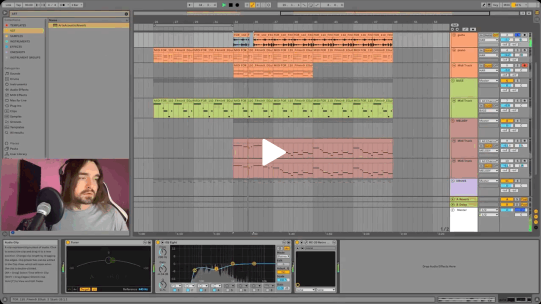Click the MIDI map mode button
Viewport: 541px width, 304px height.
coord(506,5)
